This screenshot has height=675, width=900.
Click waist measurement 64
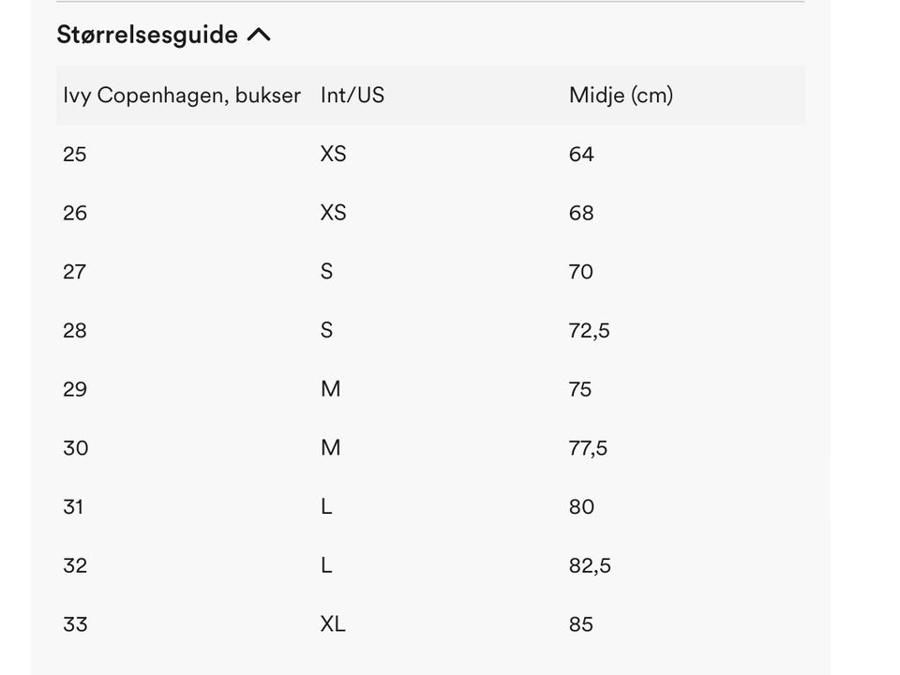click(581, 154)
